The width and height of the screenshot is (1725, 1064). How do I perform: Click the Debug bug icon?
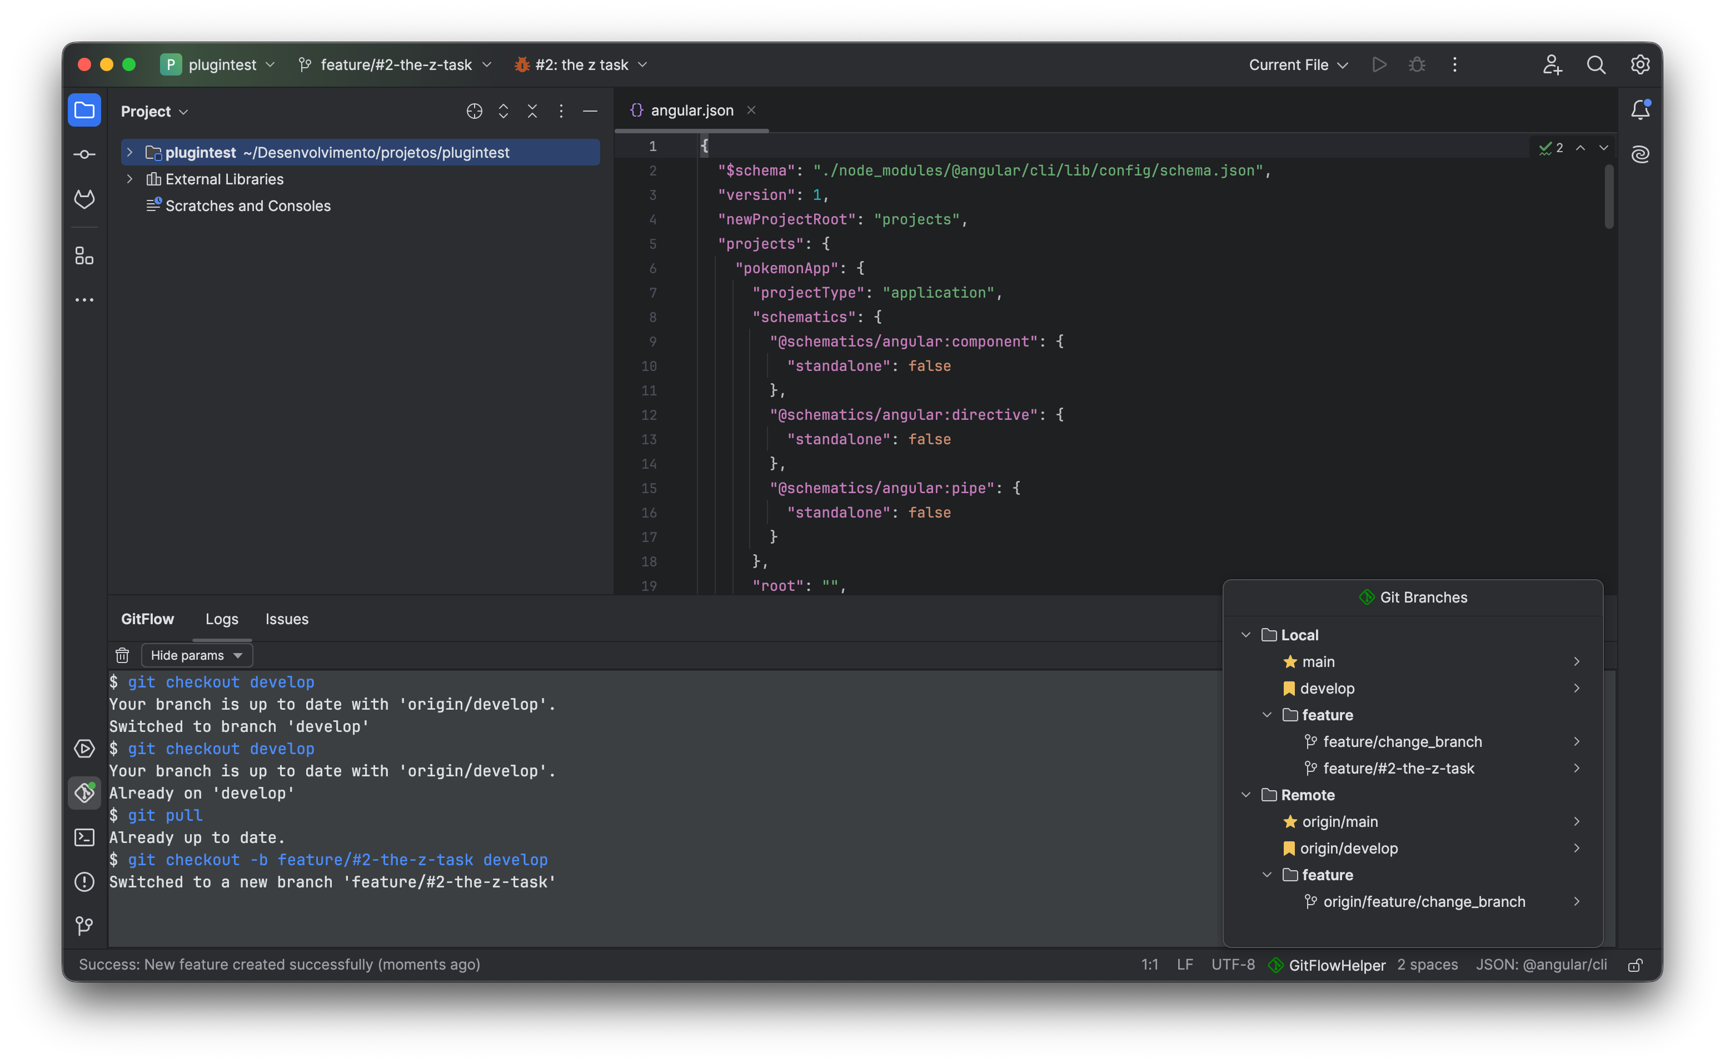pyautogui.click(x=1417, y=65)
